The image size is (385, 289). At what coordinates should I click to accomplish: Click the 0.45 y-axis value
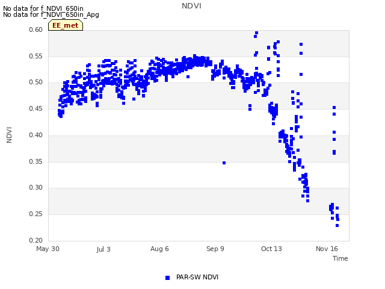tap(35, 108)
